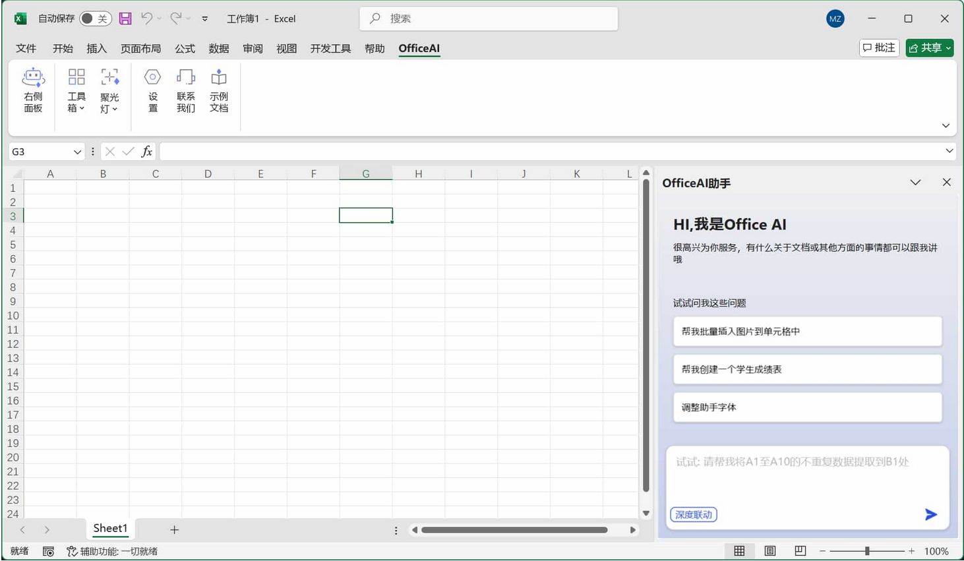The width and height of the screenshot is (964, 561).
Task: Switch to Page Layout view icon in status bar
Action: coord(769,550)
